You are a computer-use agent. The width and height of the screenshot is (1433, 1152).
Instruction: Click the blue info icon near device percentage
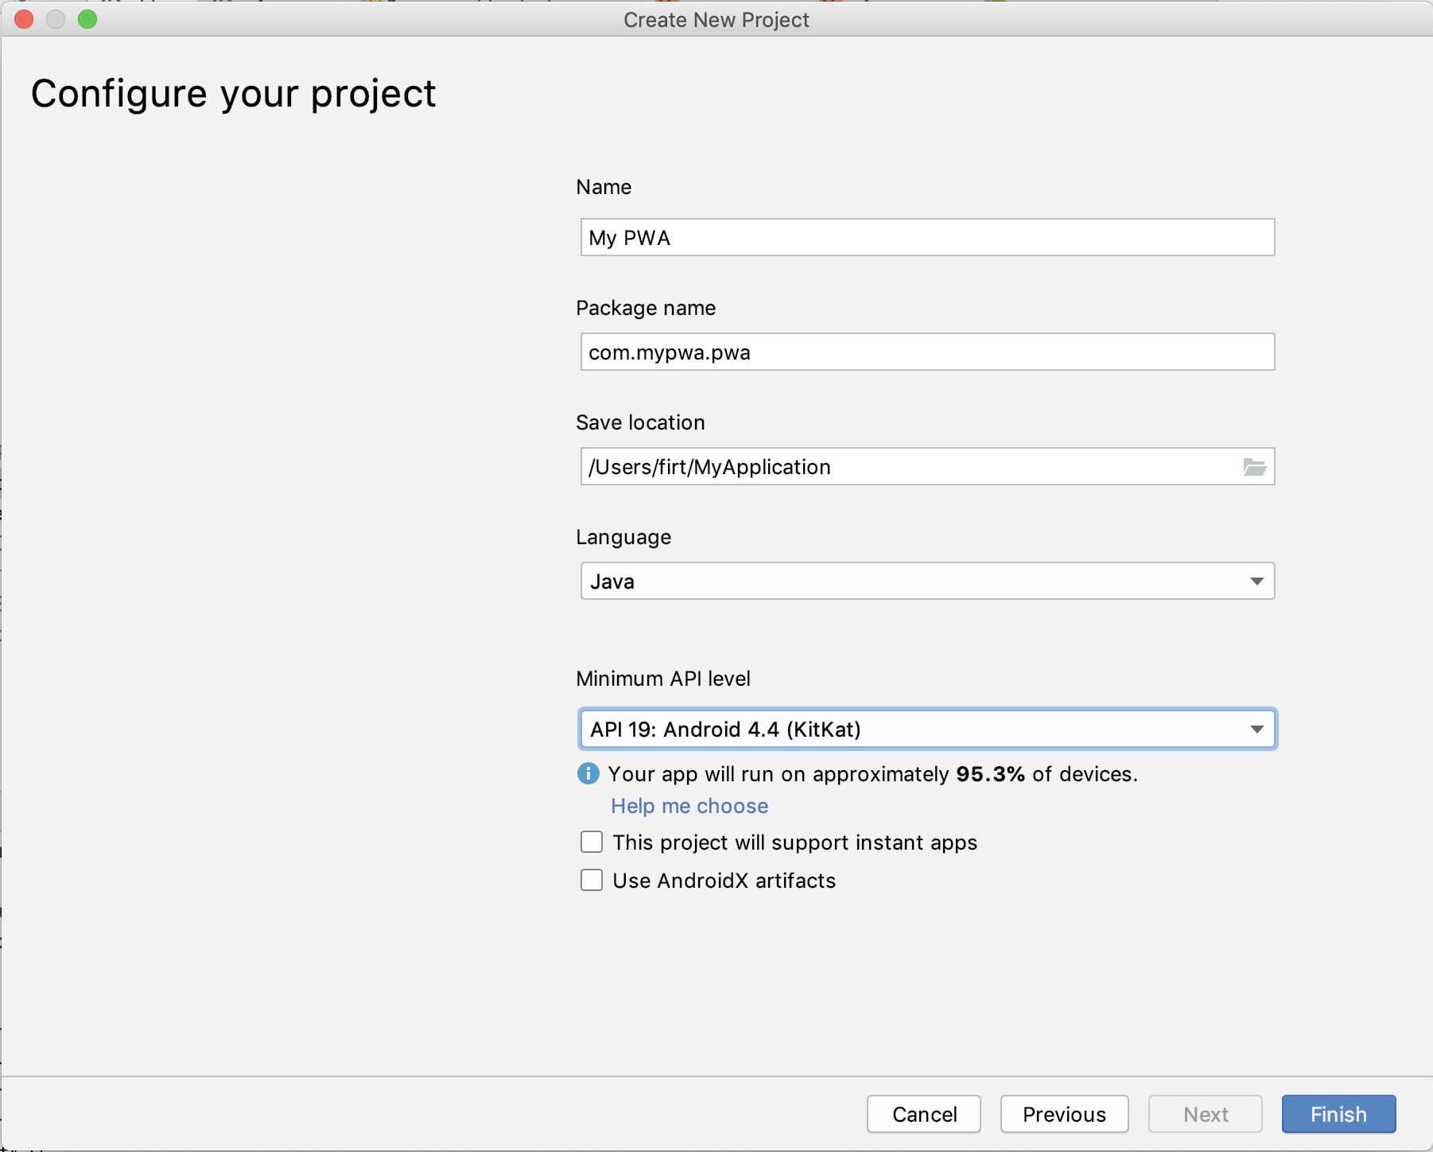tap(588, 773)
